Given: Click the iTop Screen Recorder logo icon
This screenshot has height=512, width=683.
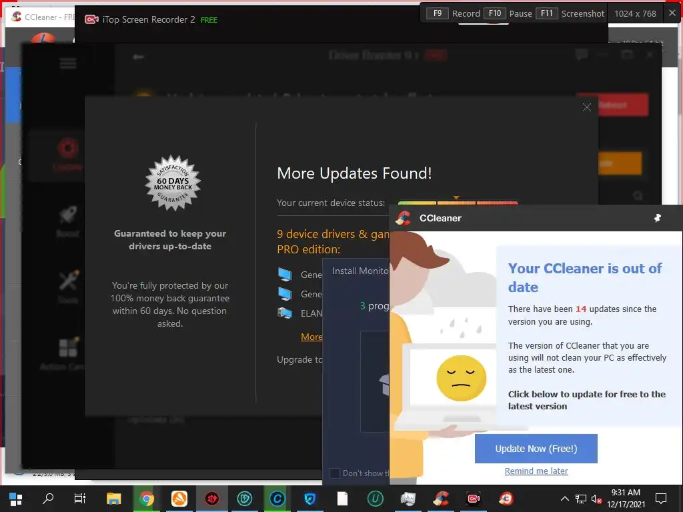Looking at the screenshot, I should click(91, 19).
